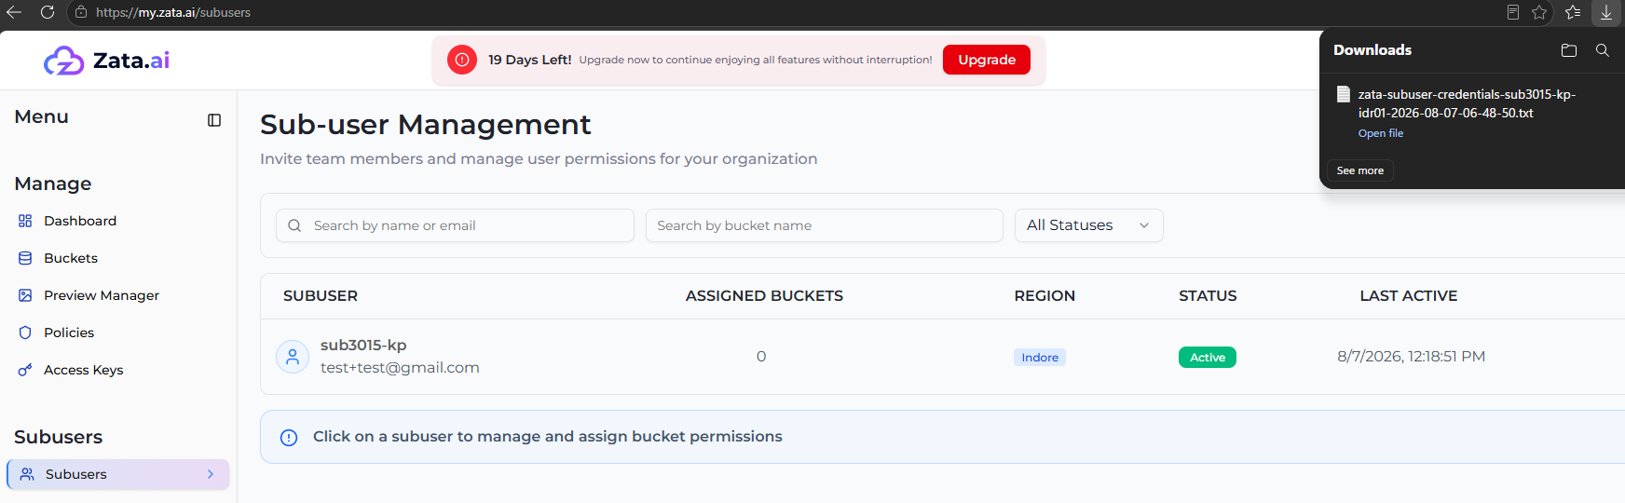Click the Upgrade button
Screen dimensions: 1625x503
click(987, 60)
